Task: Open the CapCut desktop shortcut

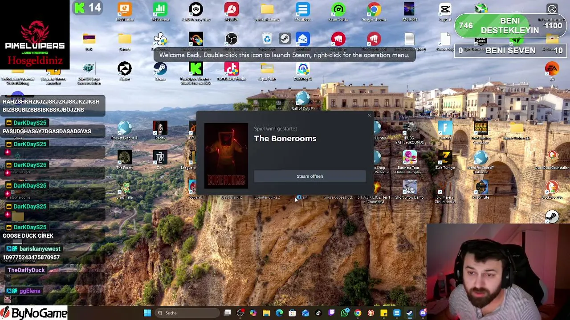Action: tap(445, 12)
